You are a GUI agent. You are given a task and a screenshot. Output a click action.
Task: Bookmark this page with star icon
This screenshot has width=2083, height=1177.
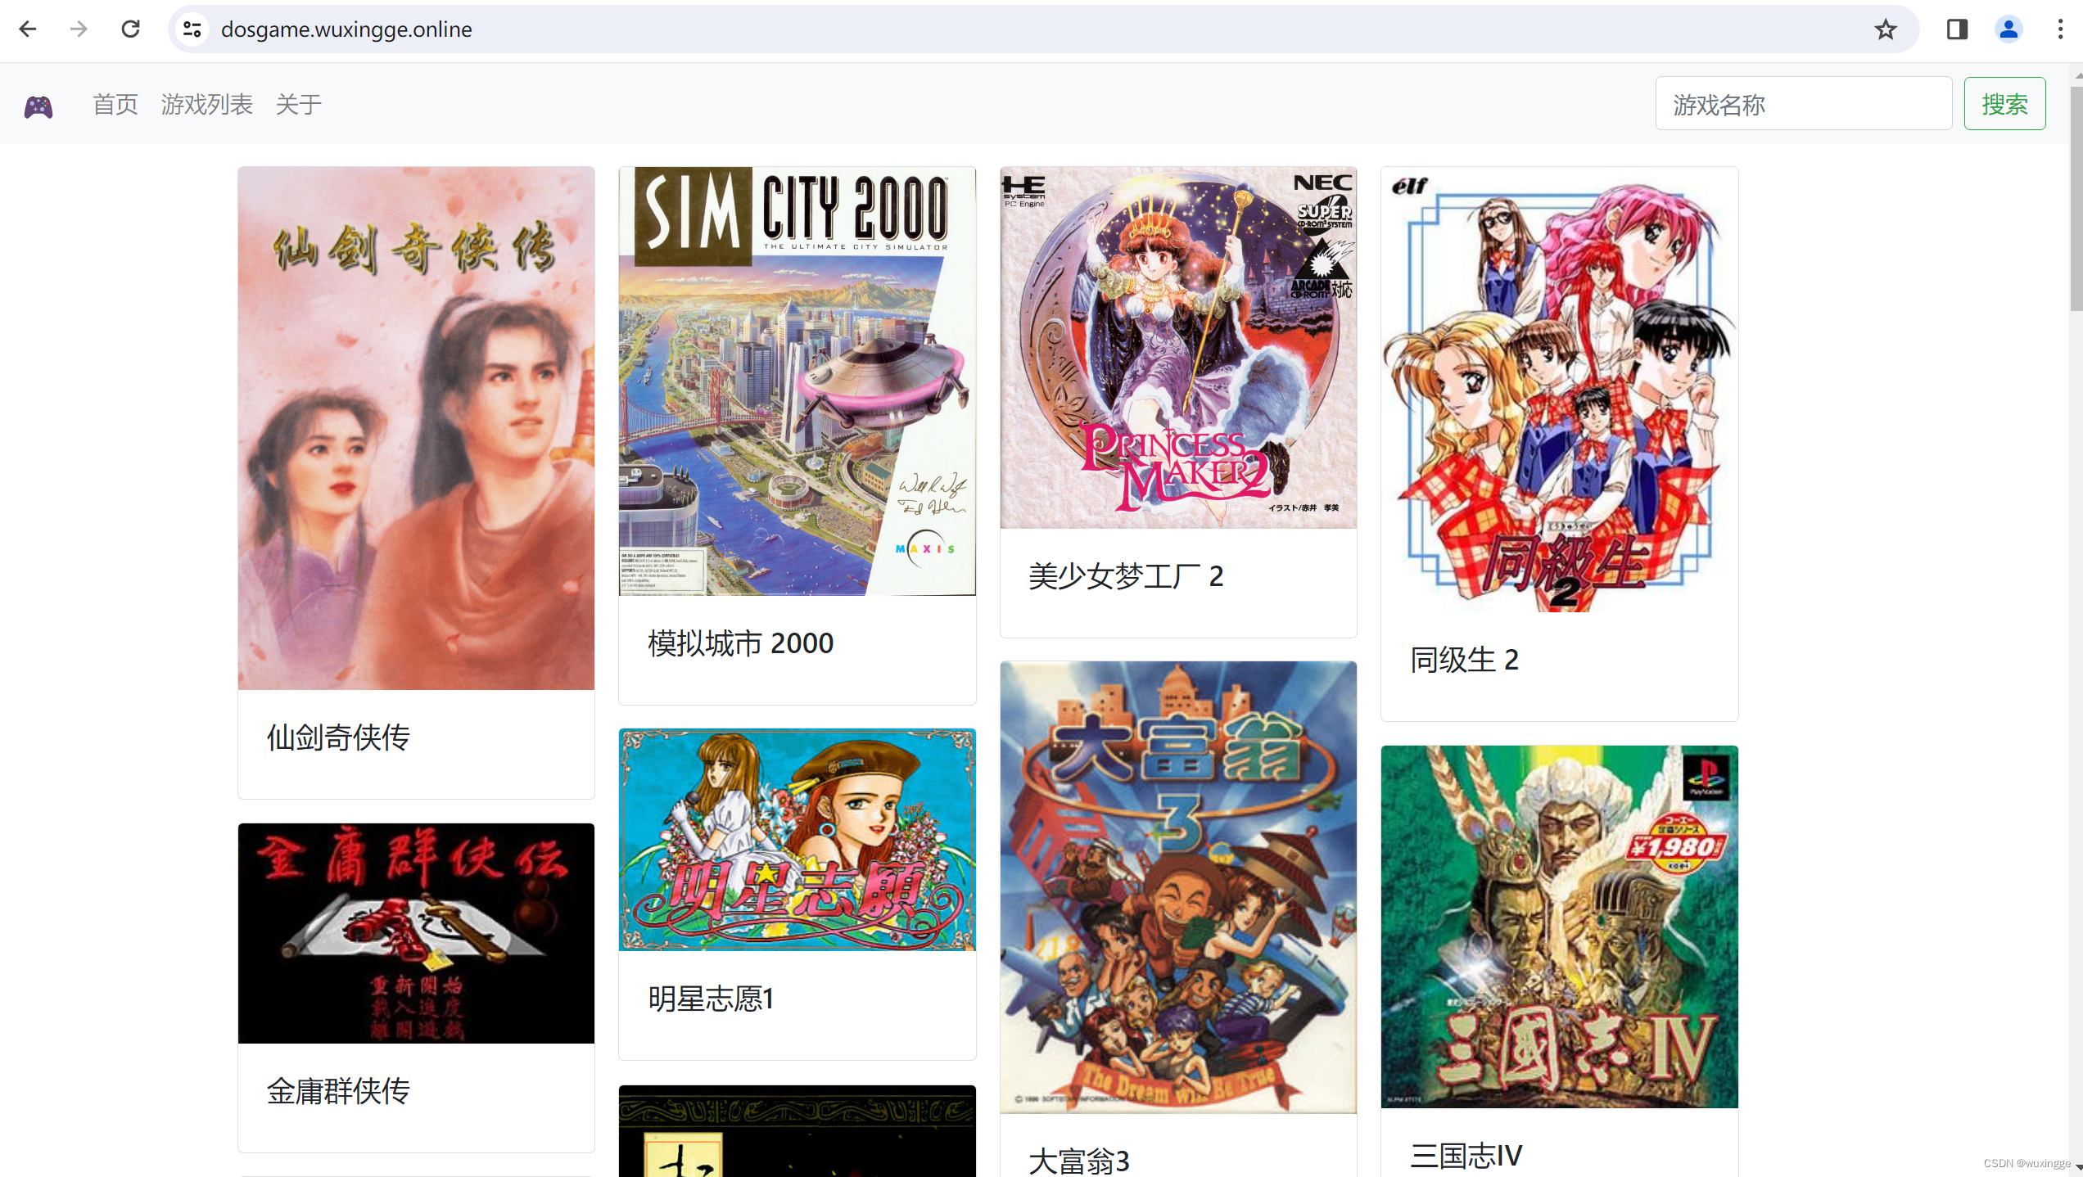pos(1886,29)
